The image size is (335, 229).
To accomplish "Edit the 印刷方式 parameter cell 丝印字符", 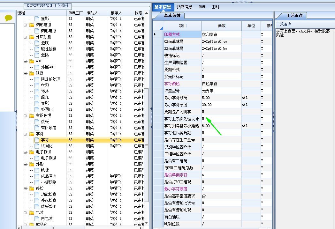I will coord(222,34).
